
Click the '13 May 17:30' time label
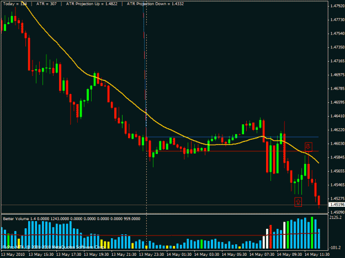tap(68, 255)
